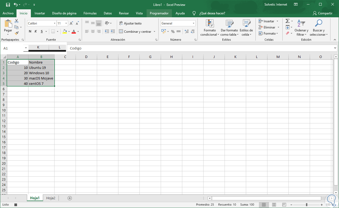Save the workbook with the floppy disk icon
The image size is (339, 208).
pos(8,5)
